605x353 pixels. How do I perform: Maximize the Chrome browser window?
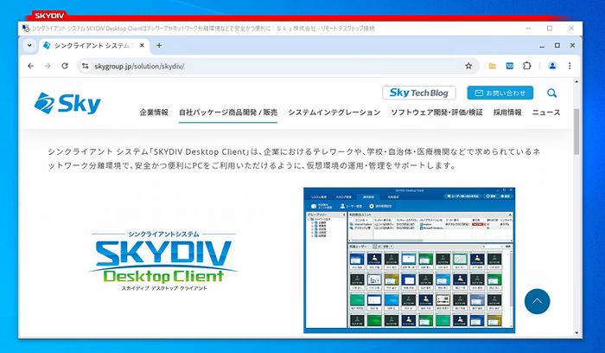coord(557,46)
